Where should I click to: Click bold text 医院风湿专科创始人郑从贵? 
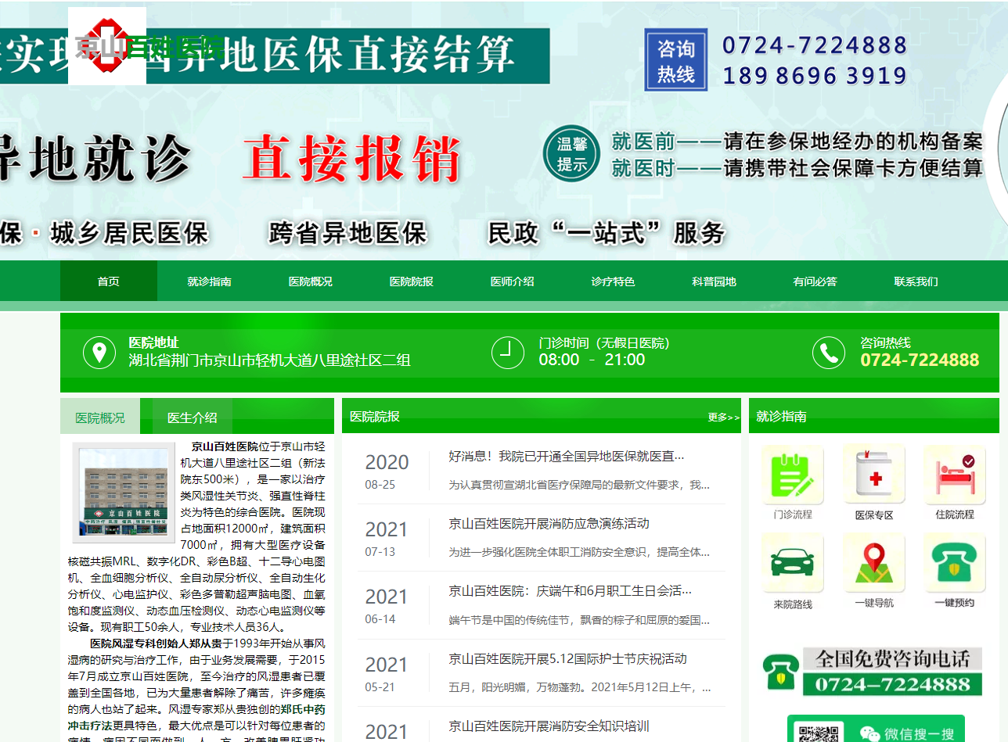click(157, 643)
